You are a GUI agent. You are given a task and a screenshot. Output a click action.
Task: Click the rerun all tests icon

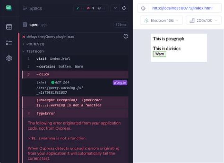click(124, 8)
